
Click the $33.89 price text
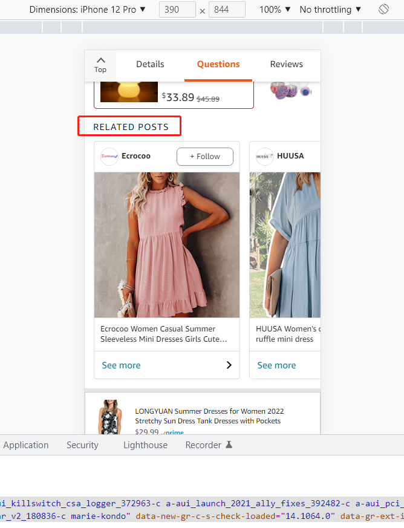[178, 97]
